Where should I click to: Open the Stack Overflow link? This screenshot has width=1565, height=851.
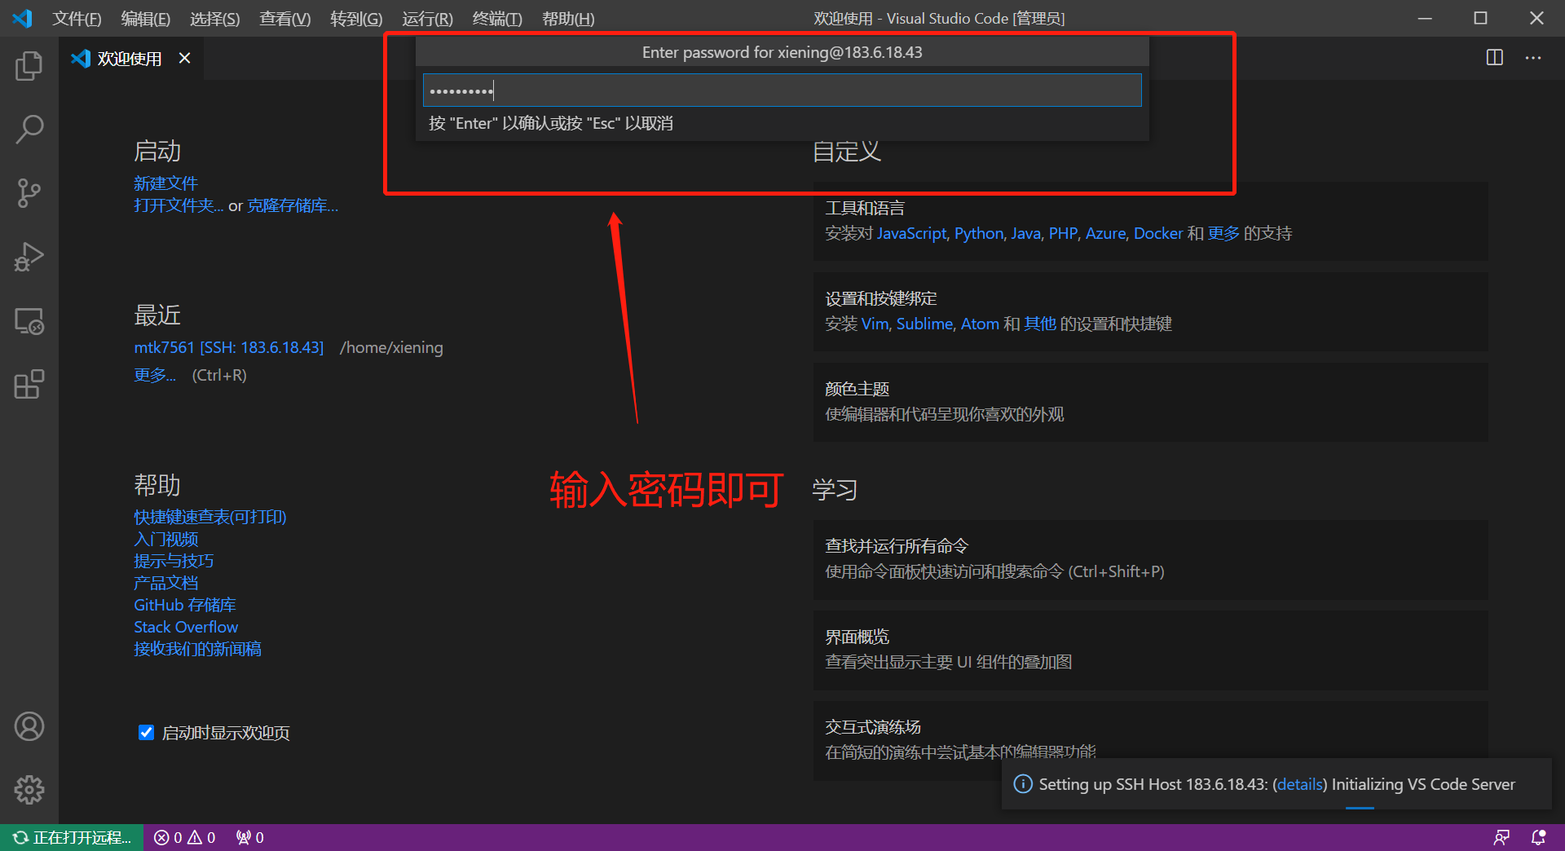click(186, 627)
